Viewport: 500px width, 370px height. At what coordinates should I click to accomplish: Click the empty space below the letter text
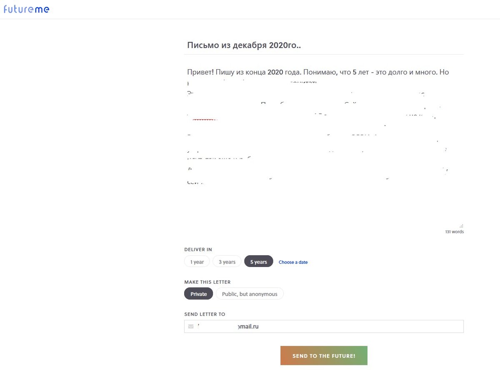[324, 204]
